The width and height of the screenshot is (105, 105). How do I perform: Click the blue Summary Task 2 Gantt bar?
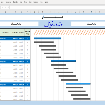pos(64,61)
